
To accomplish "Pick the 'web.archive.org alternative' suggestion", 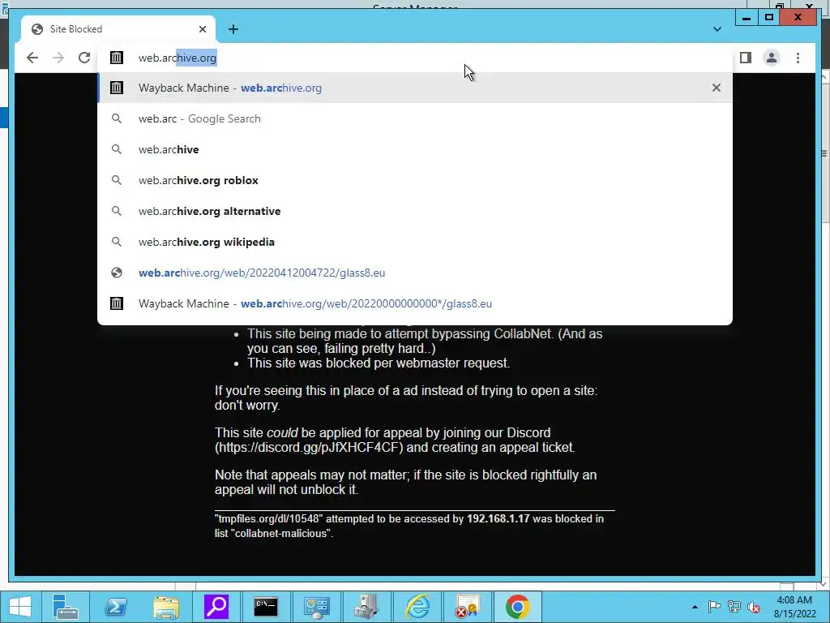I will [415, 211].
